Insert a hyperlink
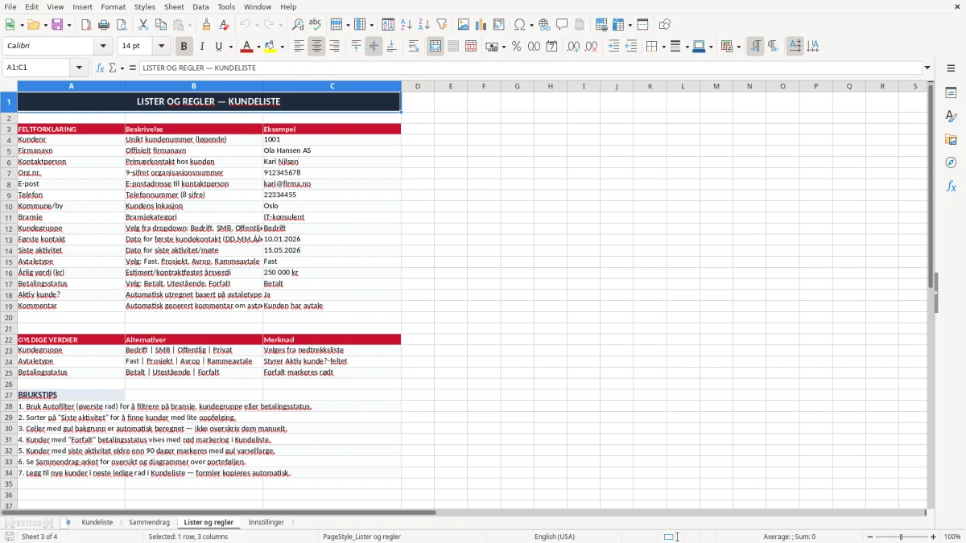 pos(544,25)
